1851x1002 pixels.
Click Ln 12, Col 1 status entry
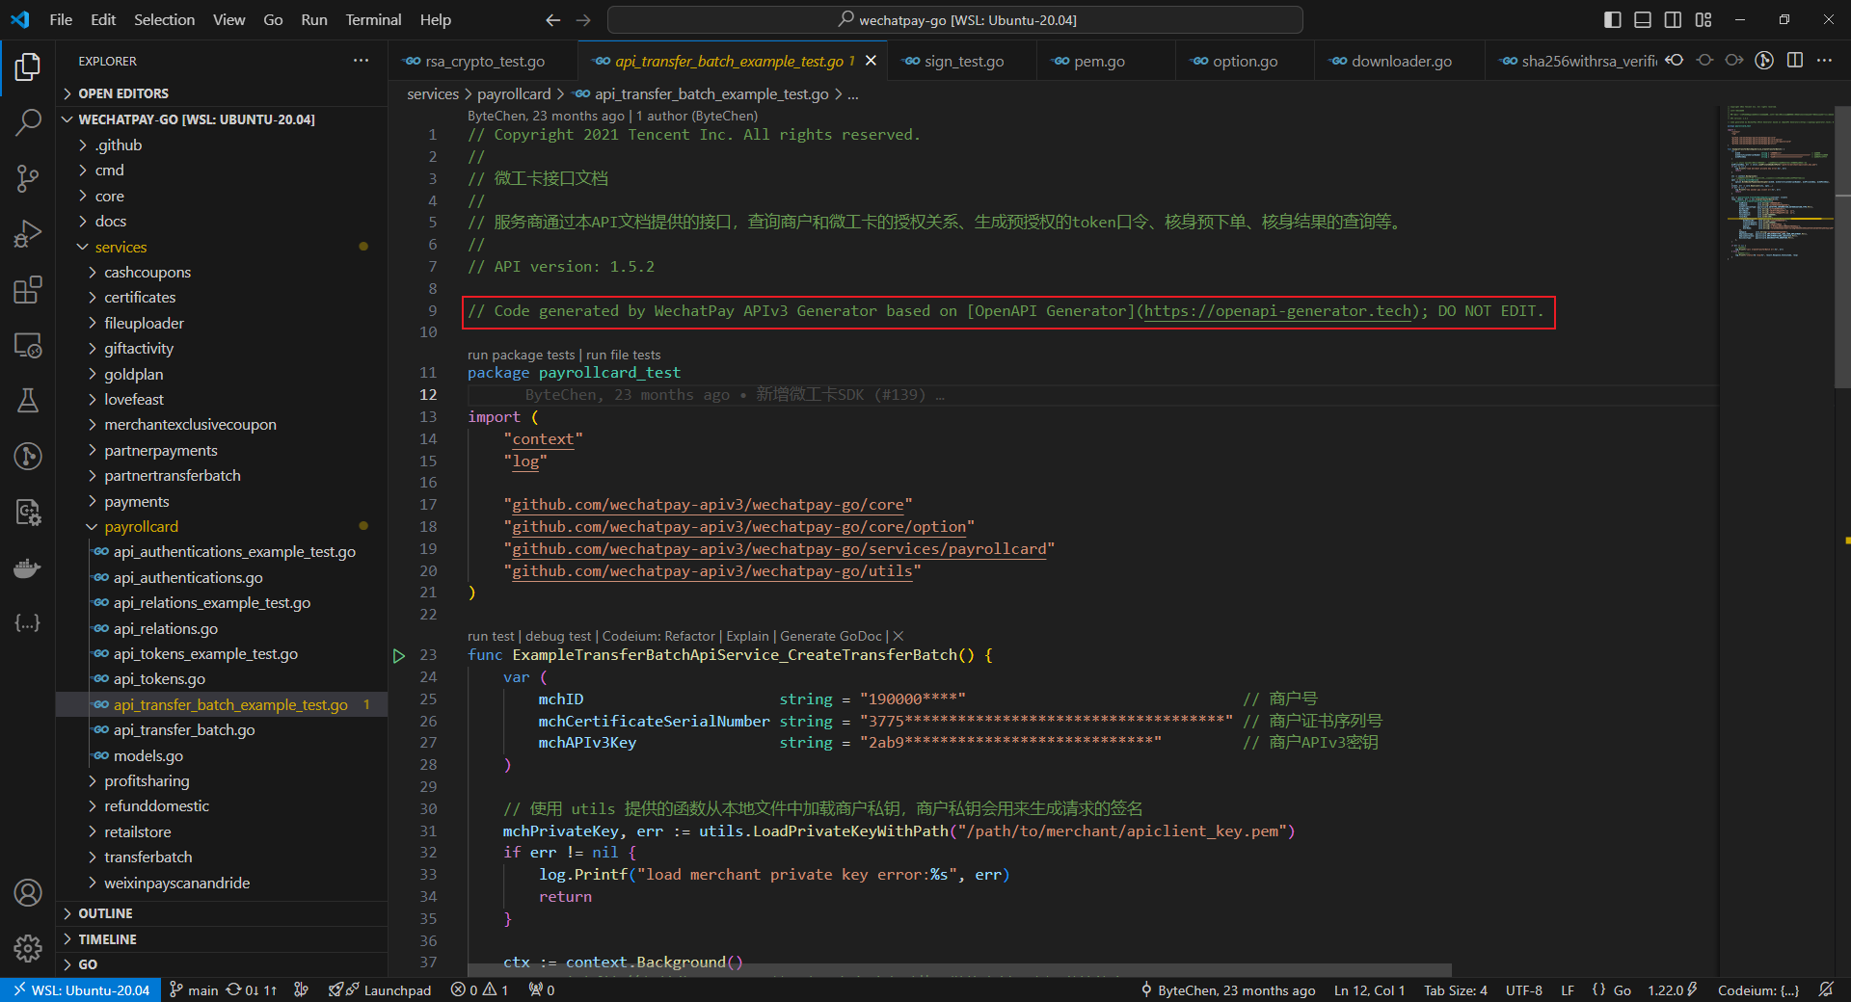(x=1369, y=989)
